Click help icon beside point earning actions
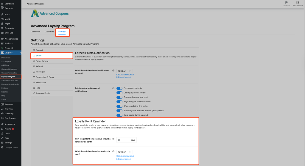The image size is (305, 166). click(113, 88)
